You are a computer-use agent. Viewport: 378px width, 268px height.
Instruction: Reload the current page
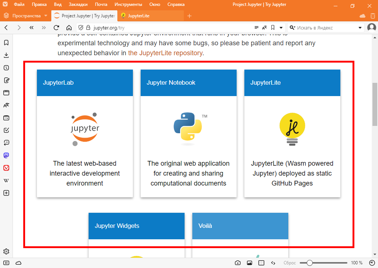(56, 28)
